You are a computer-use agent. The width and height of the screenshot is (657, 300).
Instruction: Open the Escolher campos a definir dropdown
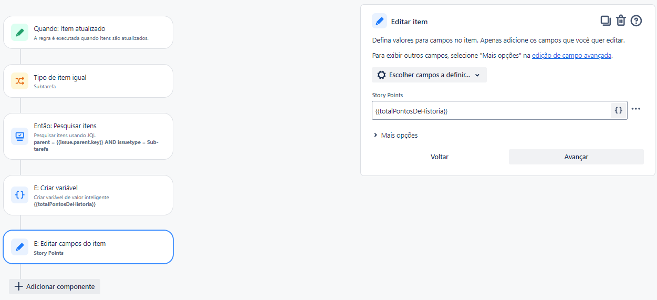click(429, 75)
